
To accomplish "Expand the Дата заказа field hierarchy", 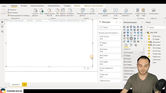I will [147, 45].
